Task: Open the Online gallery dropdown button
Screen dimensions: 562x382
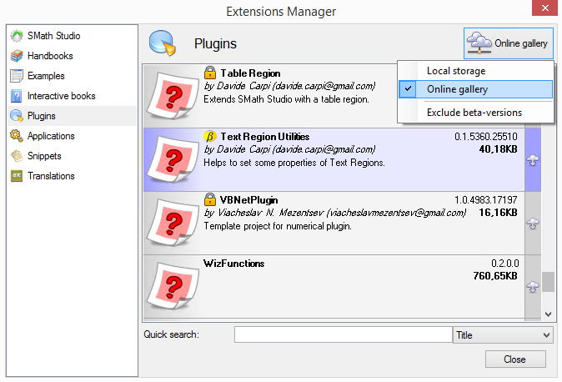Action: coord(508,43)
